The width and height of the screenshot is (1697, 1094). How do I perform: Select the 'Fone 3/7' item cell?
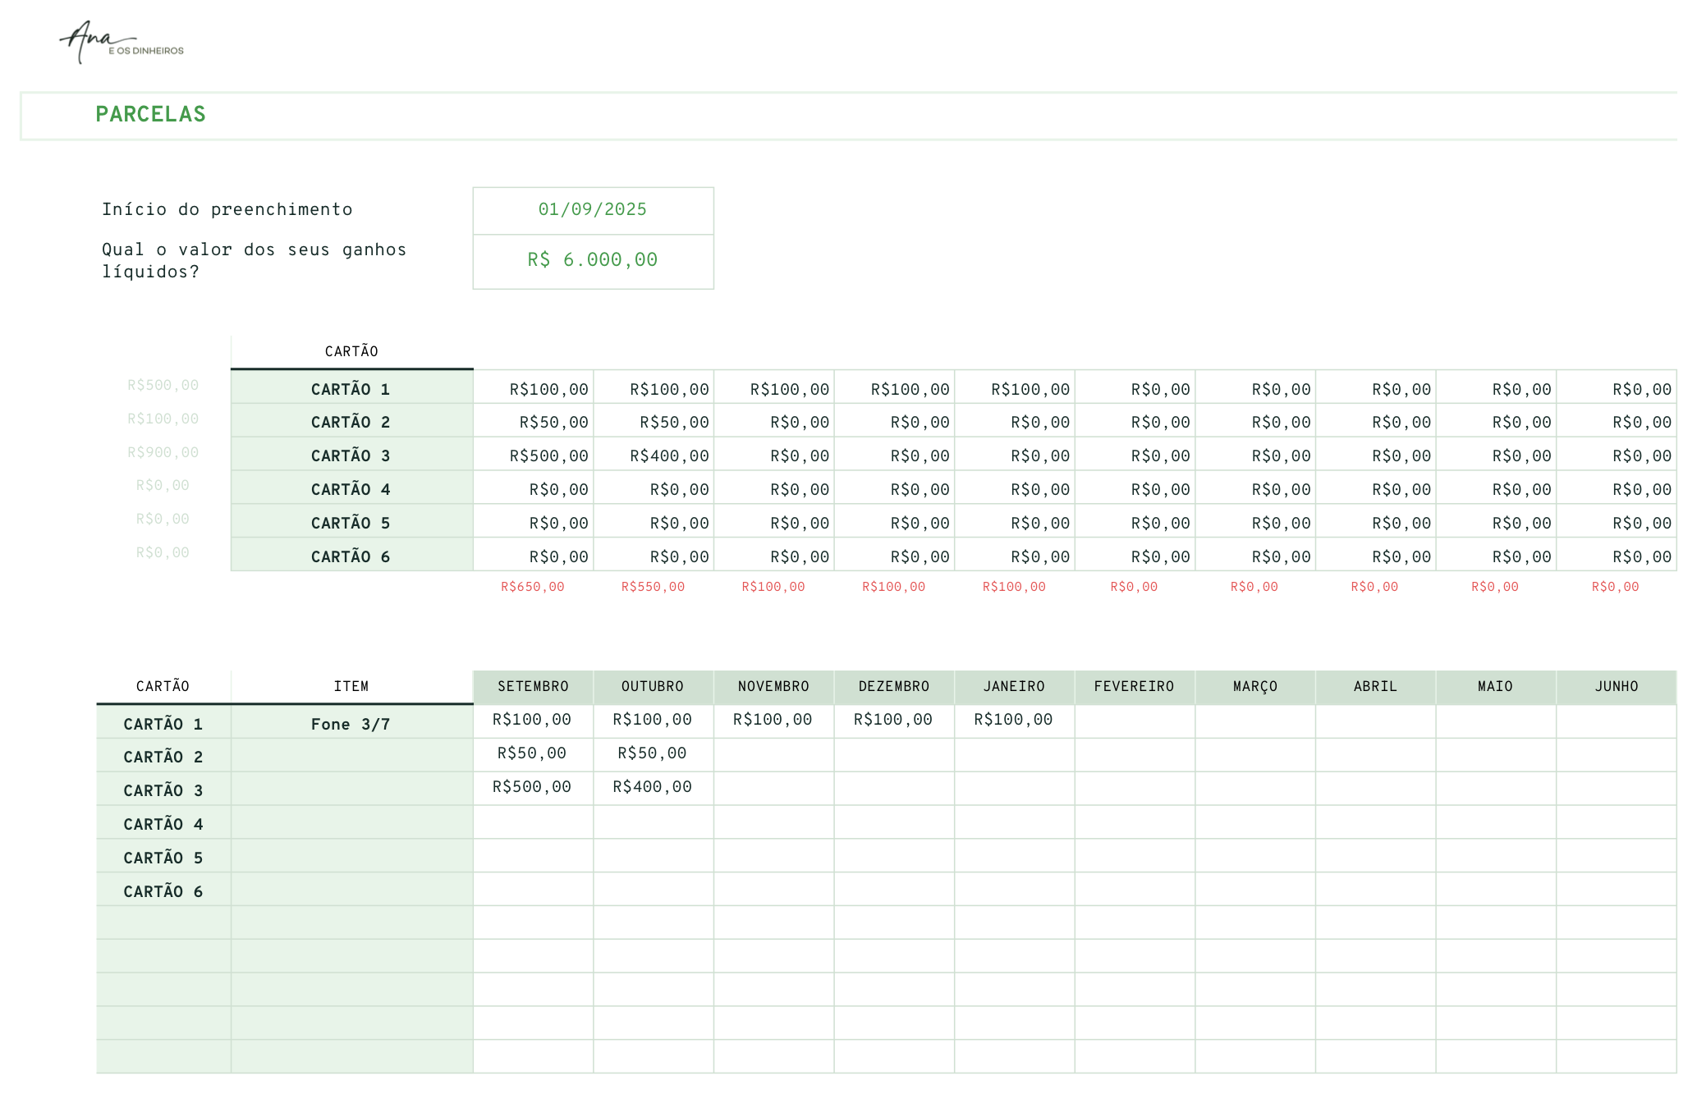(x=351, y=722)
